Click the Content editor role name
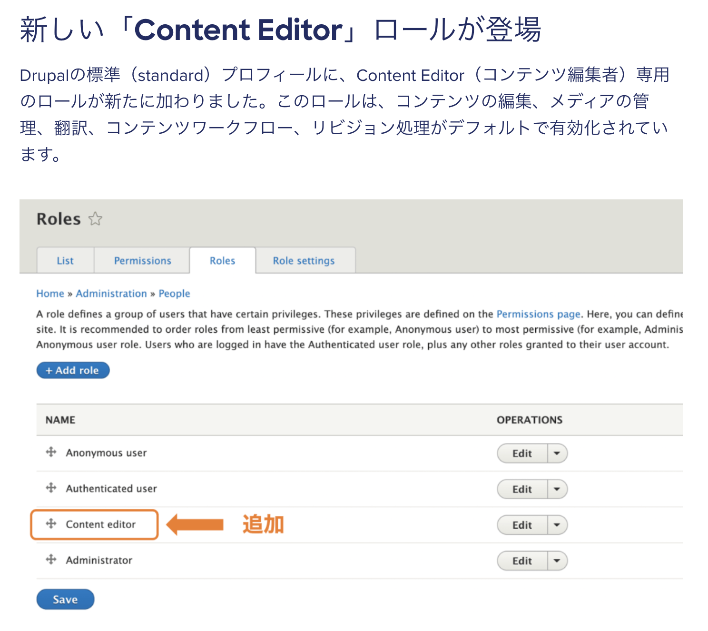The height and width of the screenshot is (631, 708). (x=100, y=524)
